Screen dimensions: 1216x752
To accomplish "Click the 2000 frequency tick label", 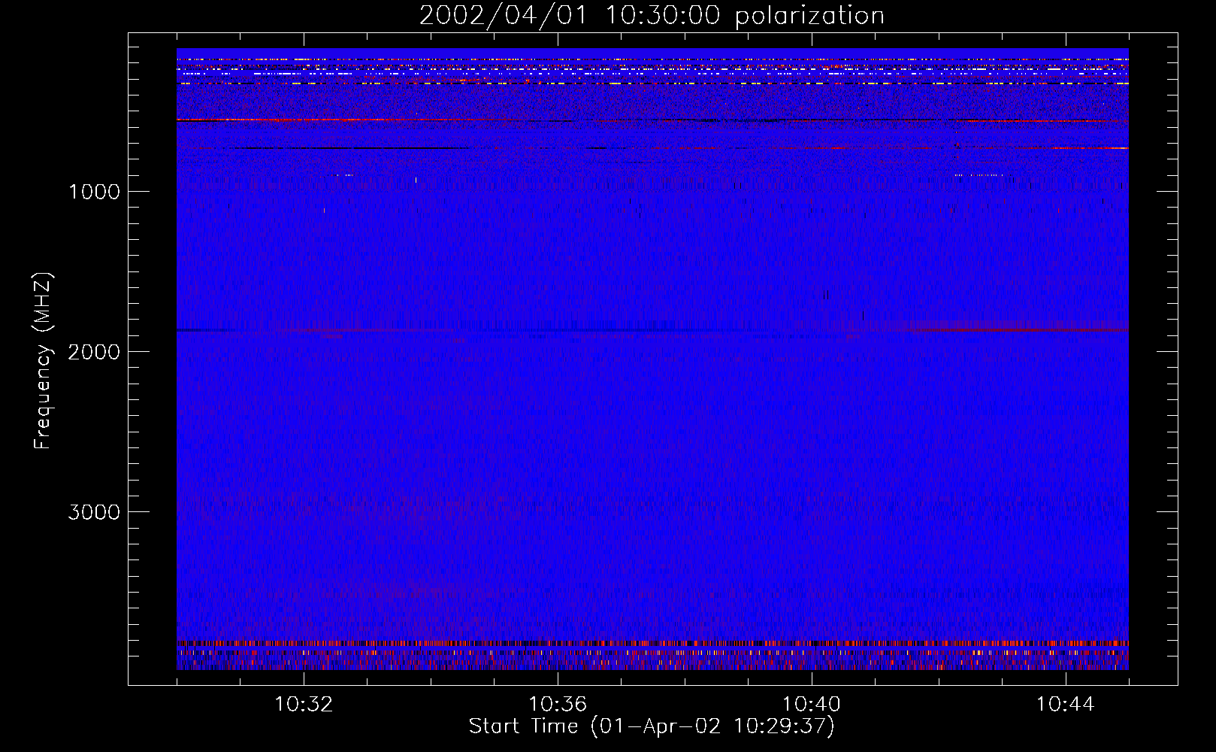I will (x=94, y=352).
